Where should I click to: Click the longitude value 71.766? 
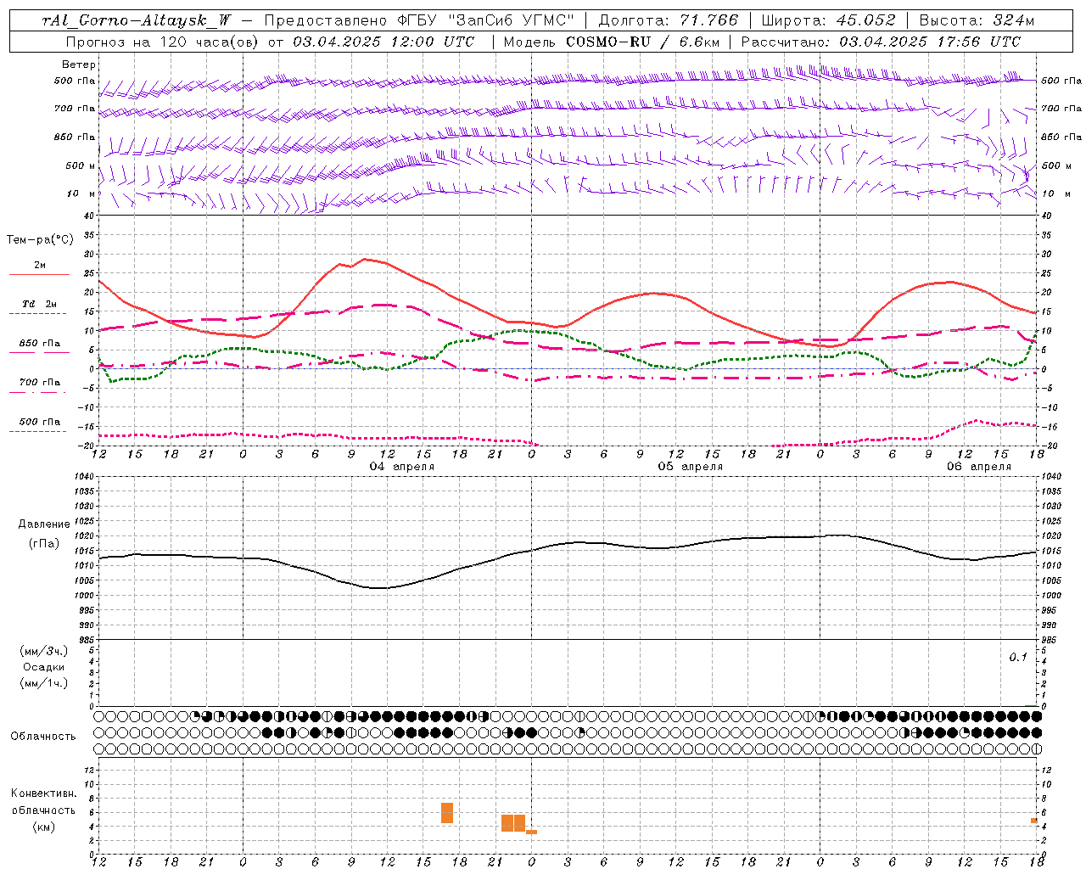[x=708, y=20]
